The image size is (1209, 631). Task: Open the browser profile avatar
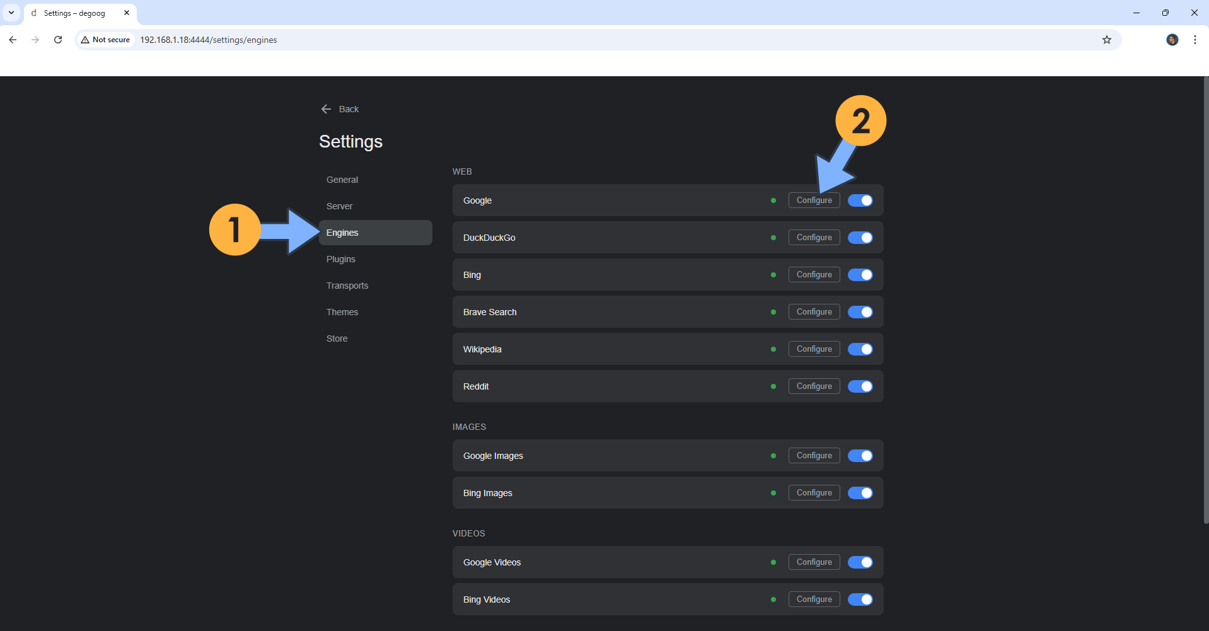pyautogui.click(x=1172, y=40)
